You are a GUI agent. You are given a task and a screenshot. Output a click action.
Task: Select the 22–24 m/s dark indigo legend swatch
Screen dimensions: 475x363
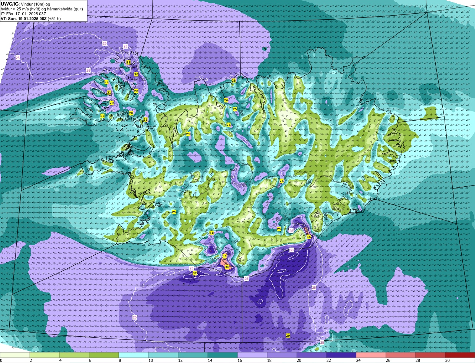click(341, 355)
